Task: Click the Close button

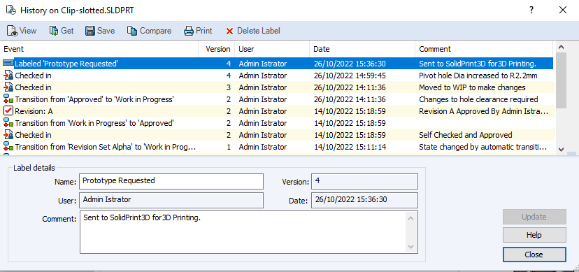Action: (x=534, y=255)
